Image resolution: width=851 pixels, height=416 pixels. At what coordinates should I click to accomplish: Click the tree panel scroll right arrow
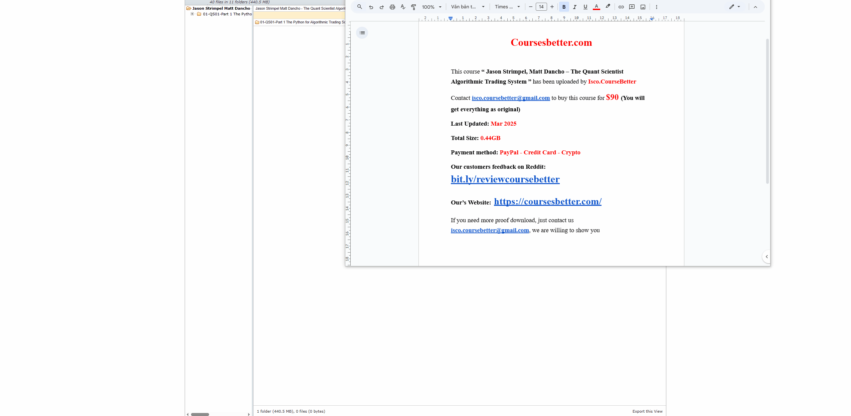[x=249, y=414]
